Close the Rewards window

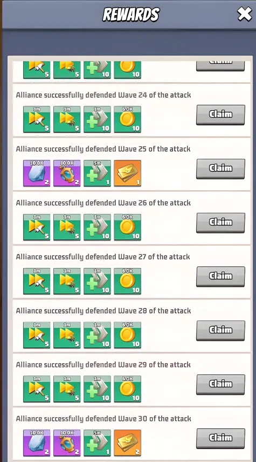(245, 14)
